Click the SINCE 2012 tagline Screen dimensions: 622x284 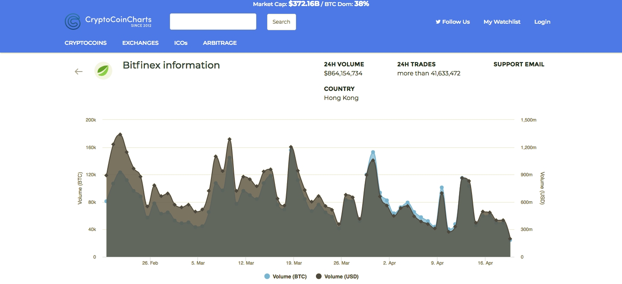[141, 26]
